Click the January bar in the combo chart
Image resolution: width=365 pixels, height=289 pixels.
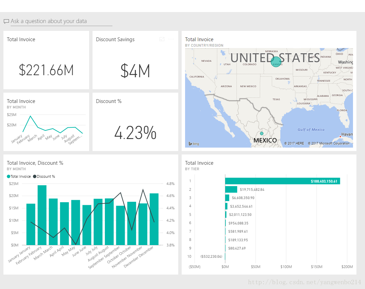31,224
